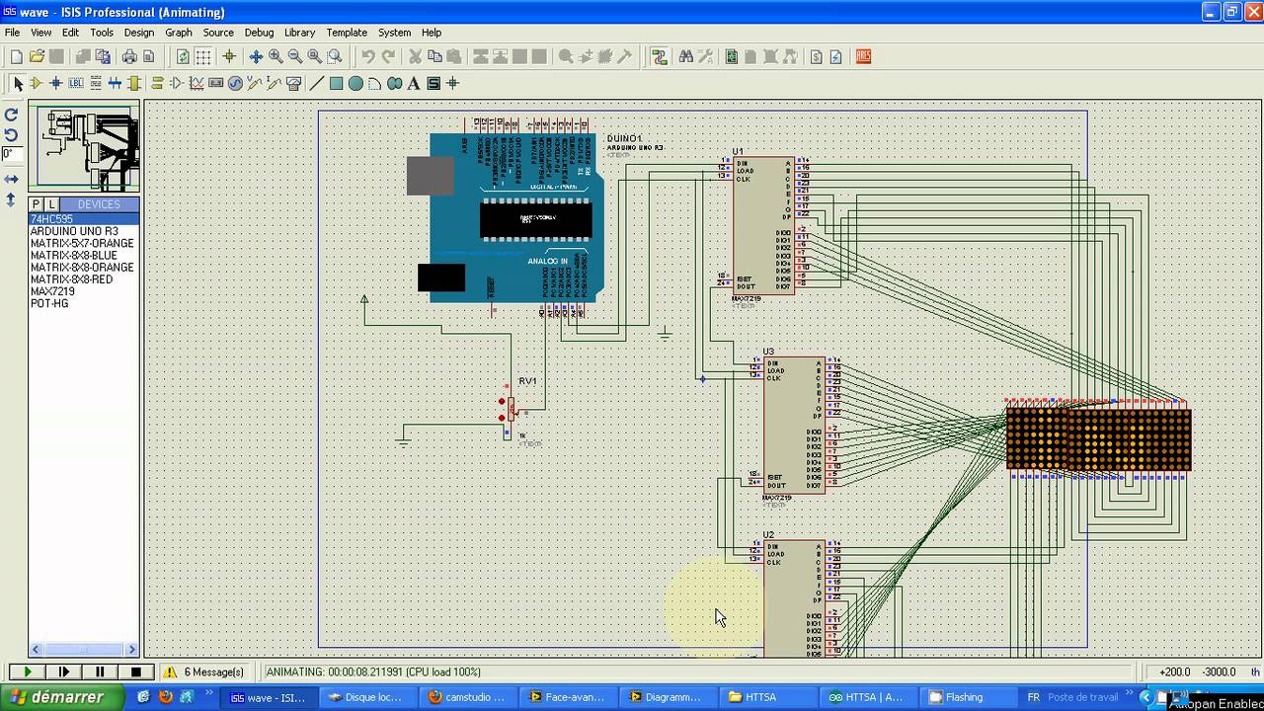Screen dimensions: 1264x711
Task: Switch to the Flashing taskbar window
Action: pyautogui.click(x=965, y=697)
